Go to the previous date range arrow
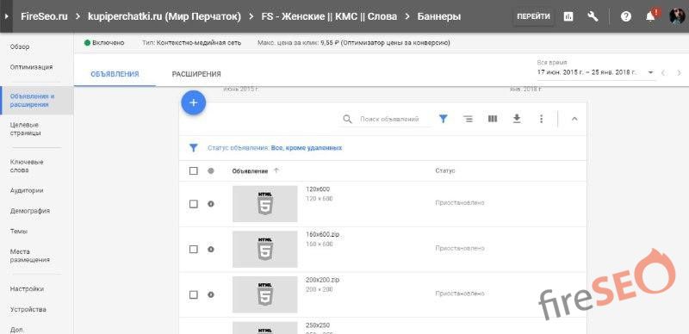Screen dimensions: 689x334 click(x=663, y=72)
